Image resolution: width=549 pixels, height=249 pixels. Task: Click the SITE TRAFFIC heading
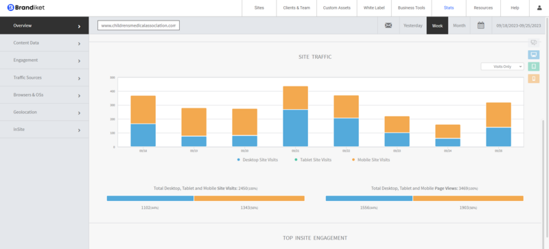(315, 57)
